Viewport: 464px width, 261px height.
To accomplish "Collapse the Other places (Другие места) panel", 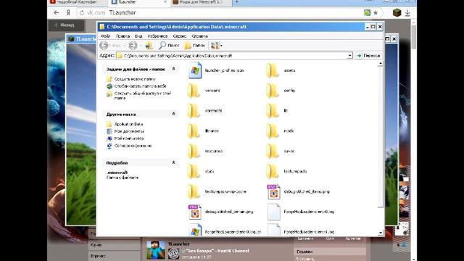I will (174, 114).
